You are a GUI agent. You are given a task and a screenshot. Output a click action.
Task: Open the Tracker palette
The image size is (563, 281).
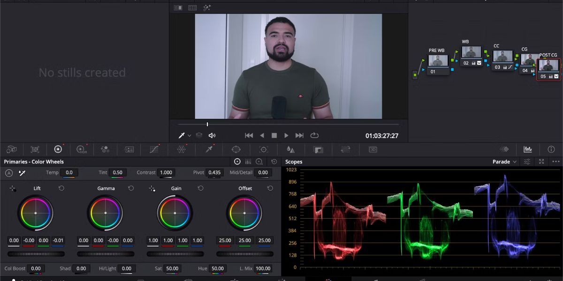(x=264, y=149)
